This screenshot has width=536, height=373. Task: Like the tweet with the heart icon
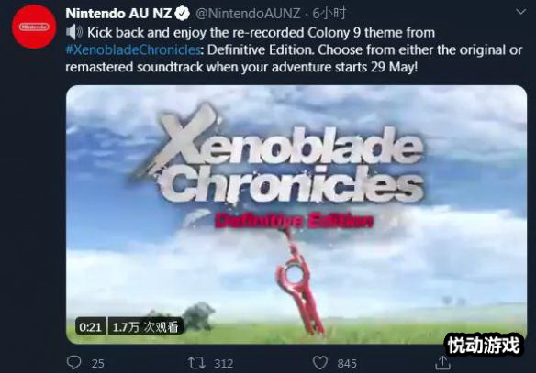pyautogui.click(x=320, y=363)
